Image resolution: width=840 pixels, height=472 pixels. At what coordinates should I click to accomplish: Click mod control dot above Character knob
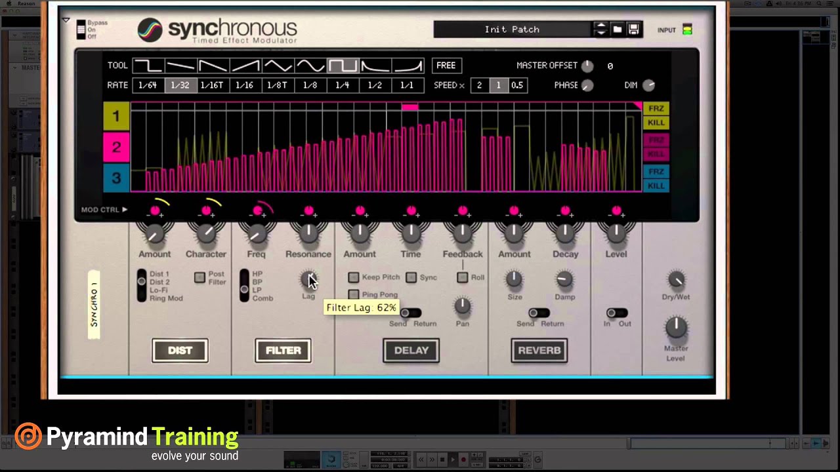tap(206, 210)
